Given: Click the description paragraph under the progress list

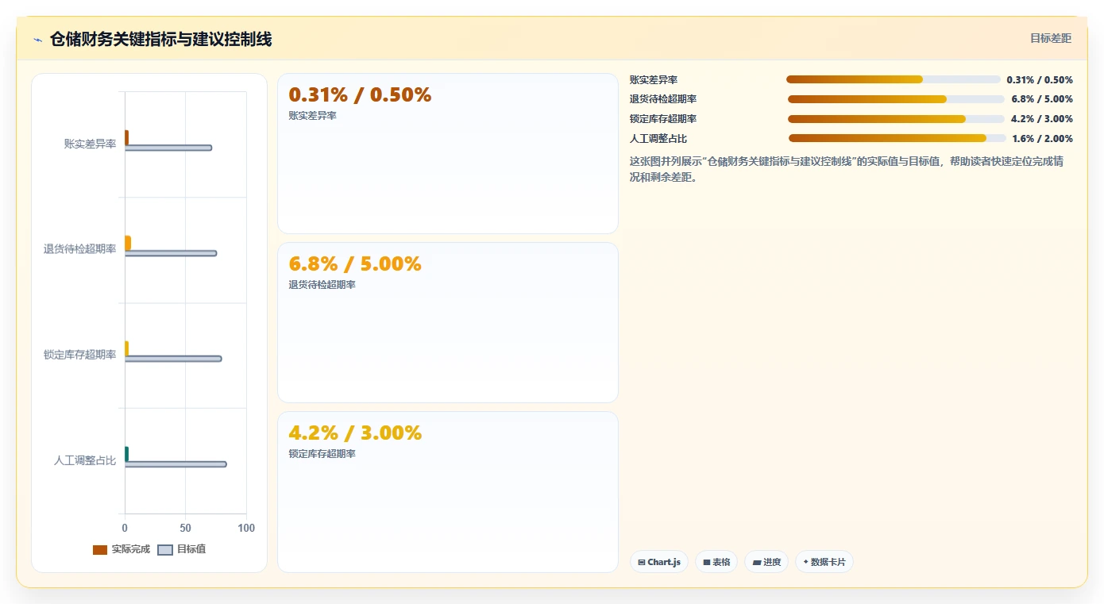Looking at the screenshot, I should (847, 169).
